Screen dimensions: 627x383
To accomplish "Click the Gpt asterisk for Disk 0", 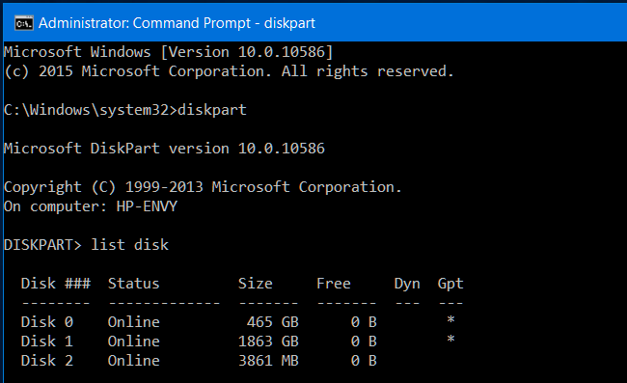I will click(450, 320).
